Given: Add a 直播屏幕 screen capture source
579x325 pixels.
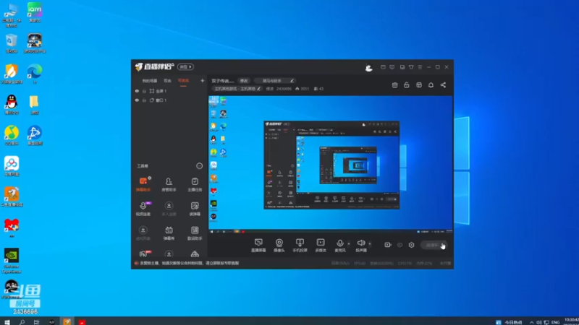Looking at the screenshot, I should [x=258, y=245].
